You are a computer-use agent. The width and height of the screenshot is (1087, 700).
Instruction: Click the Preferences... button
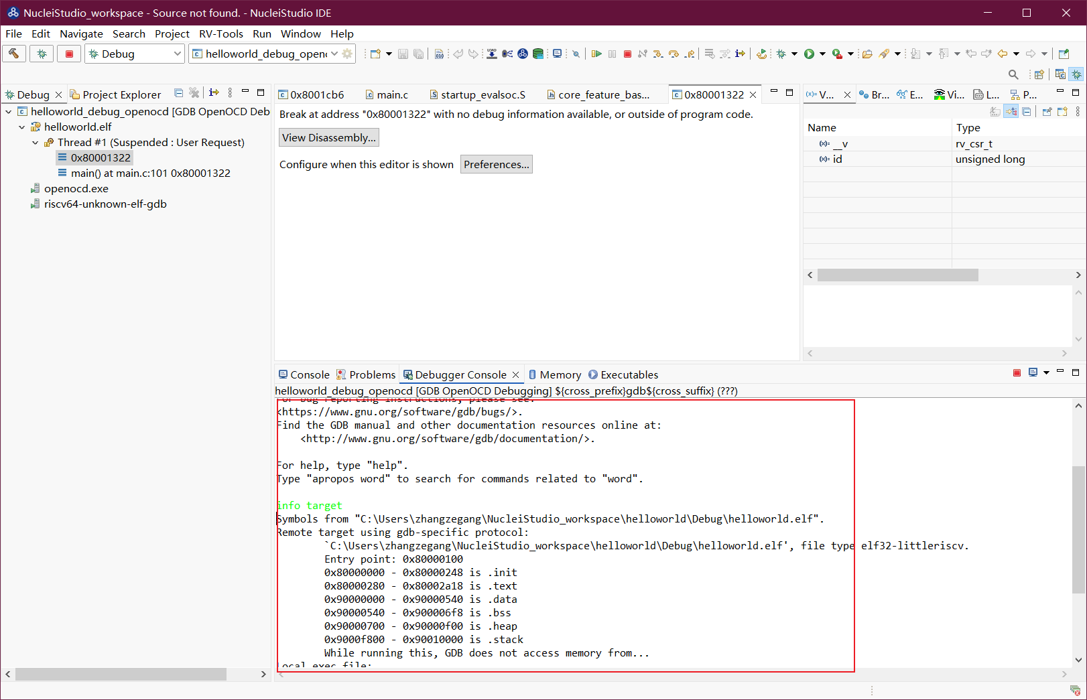tap(496, 165)
